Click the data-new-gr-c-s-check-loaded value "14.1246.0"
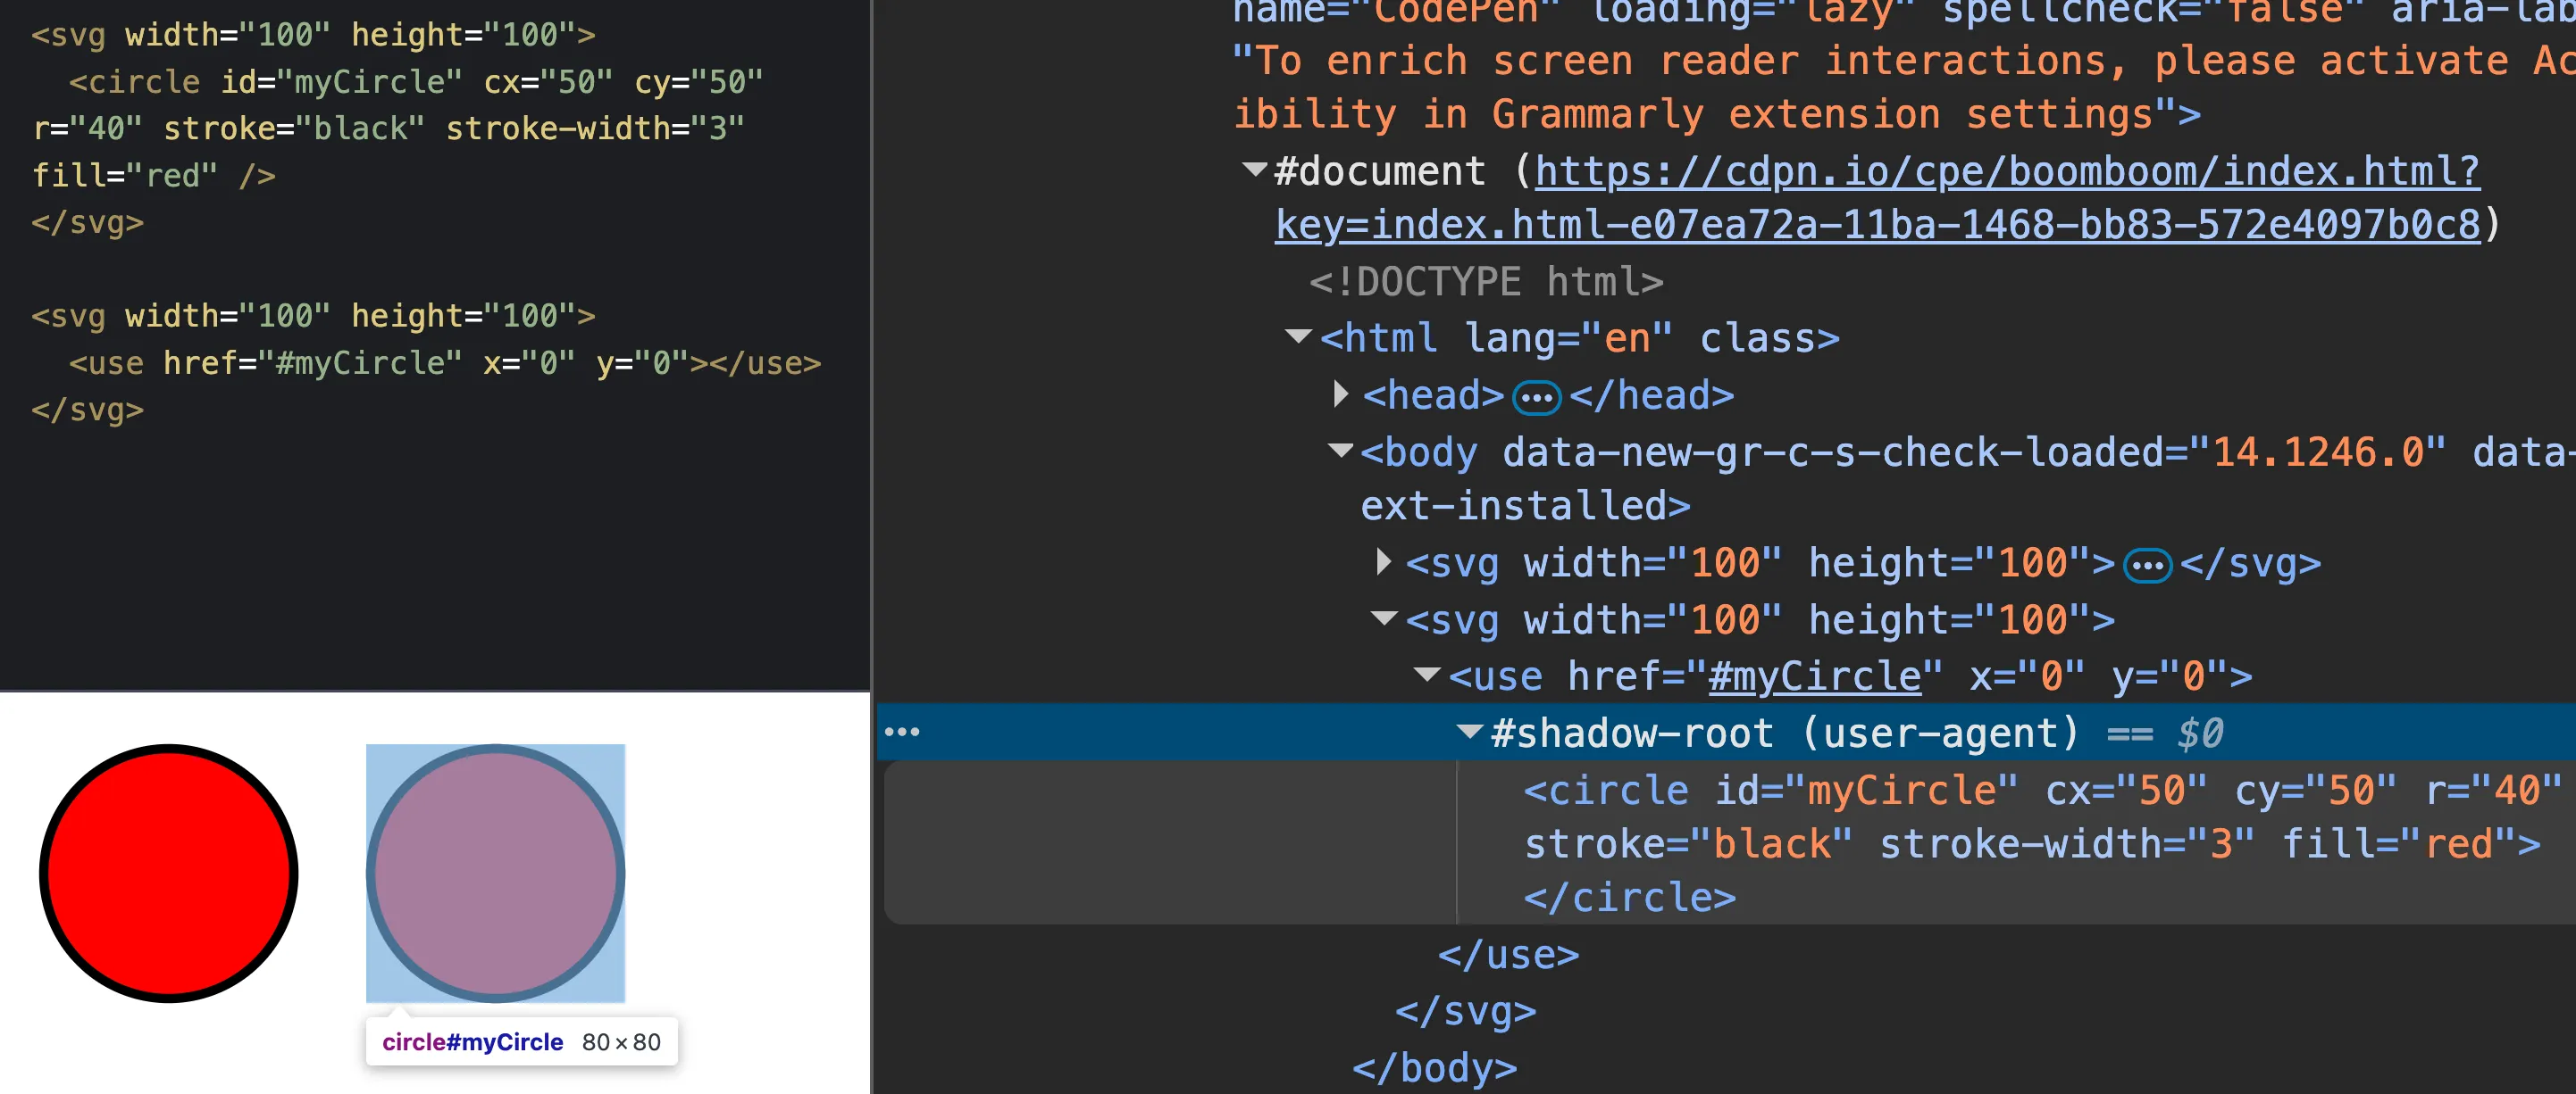 (2317, 452)
